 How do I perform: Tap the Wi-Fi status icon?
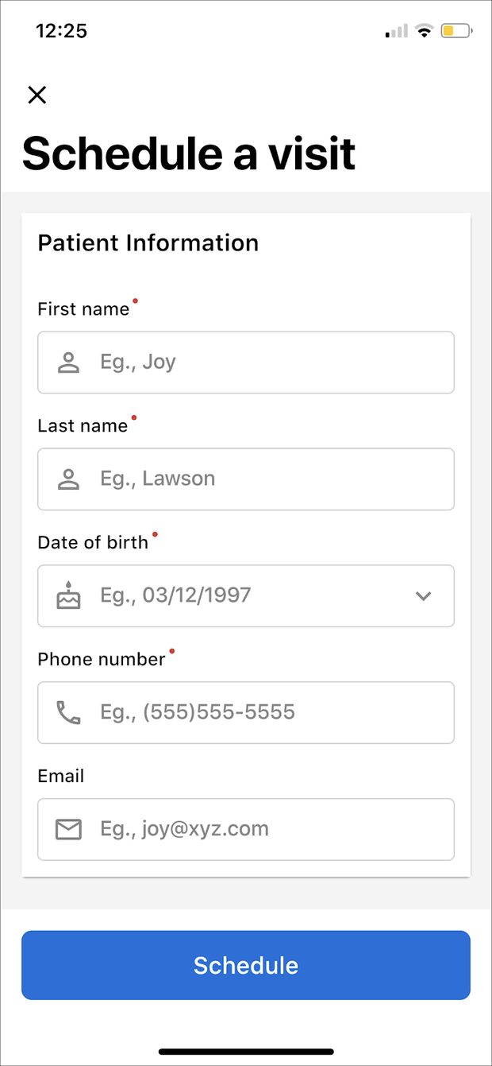point(425,32)
